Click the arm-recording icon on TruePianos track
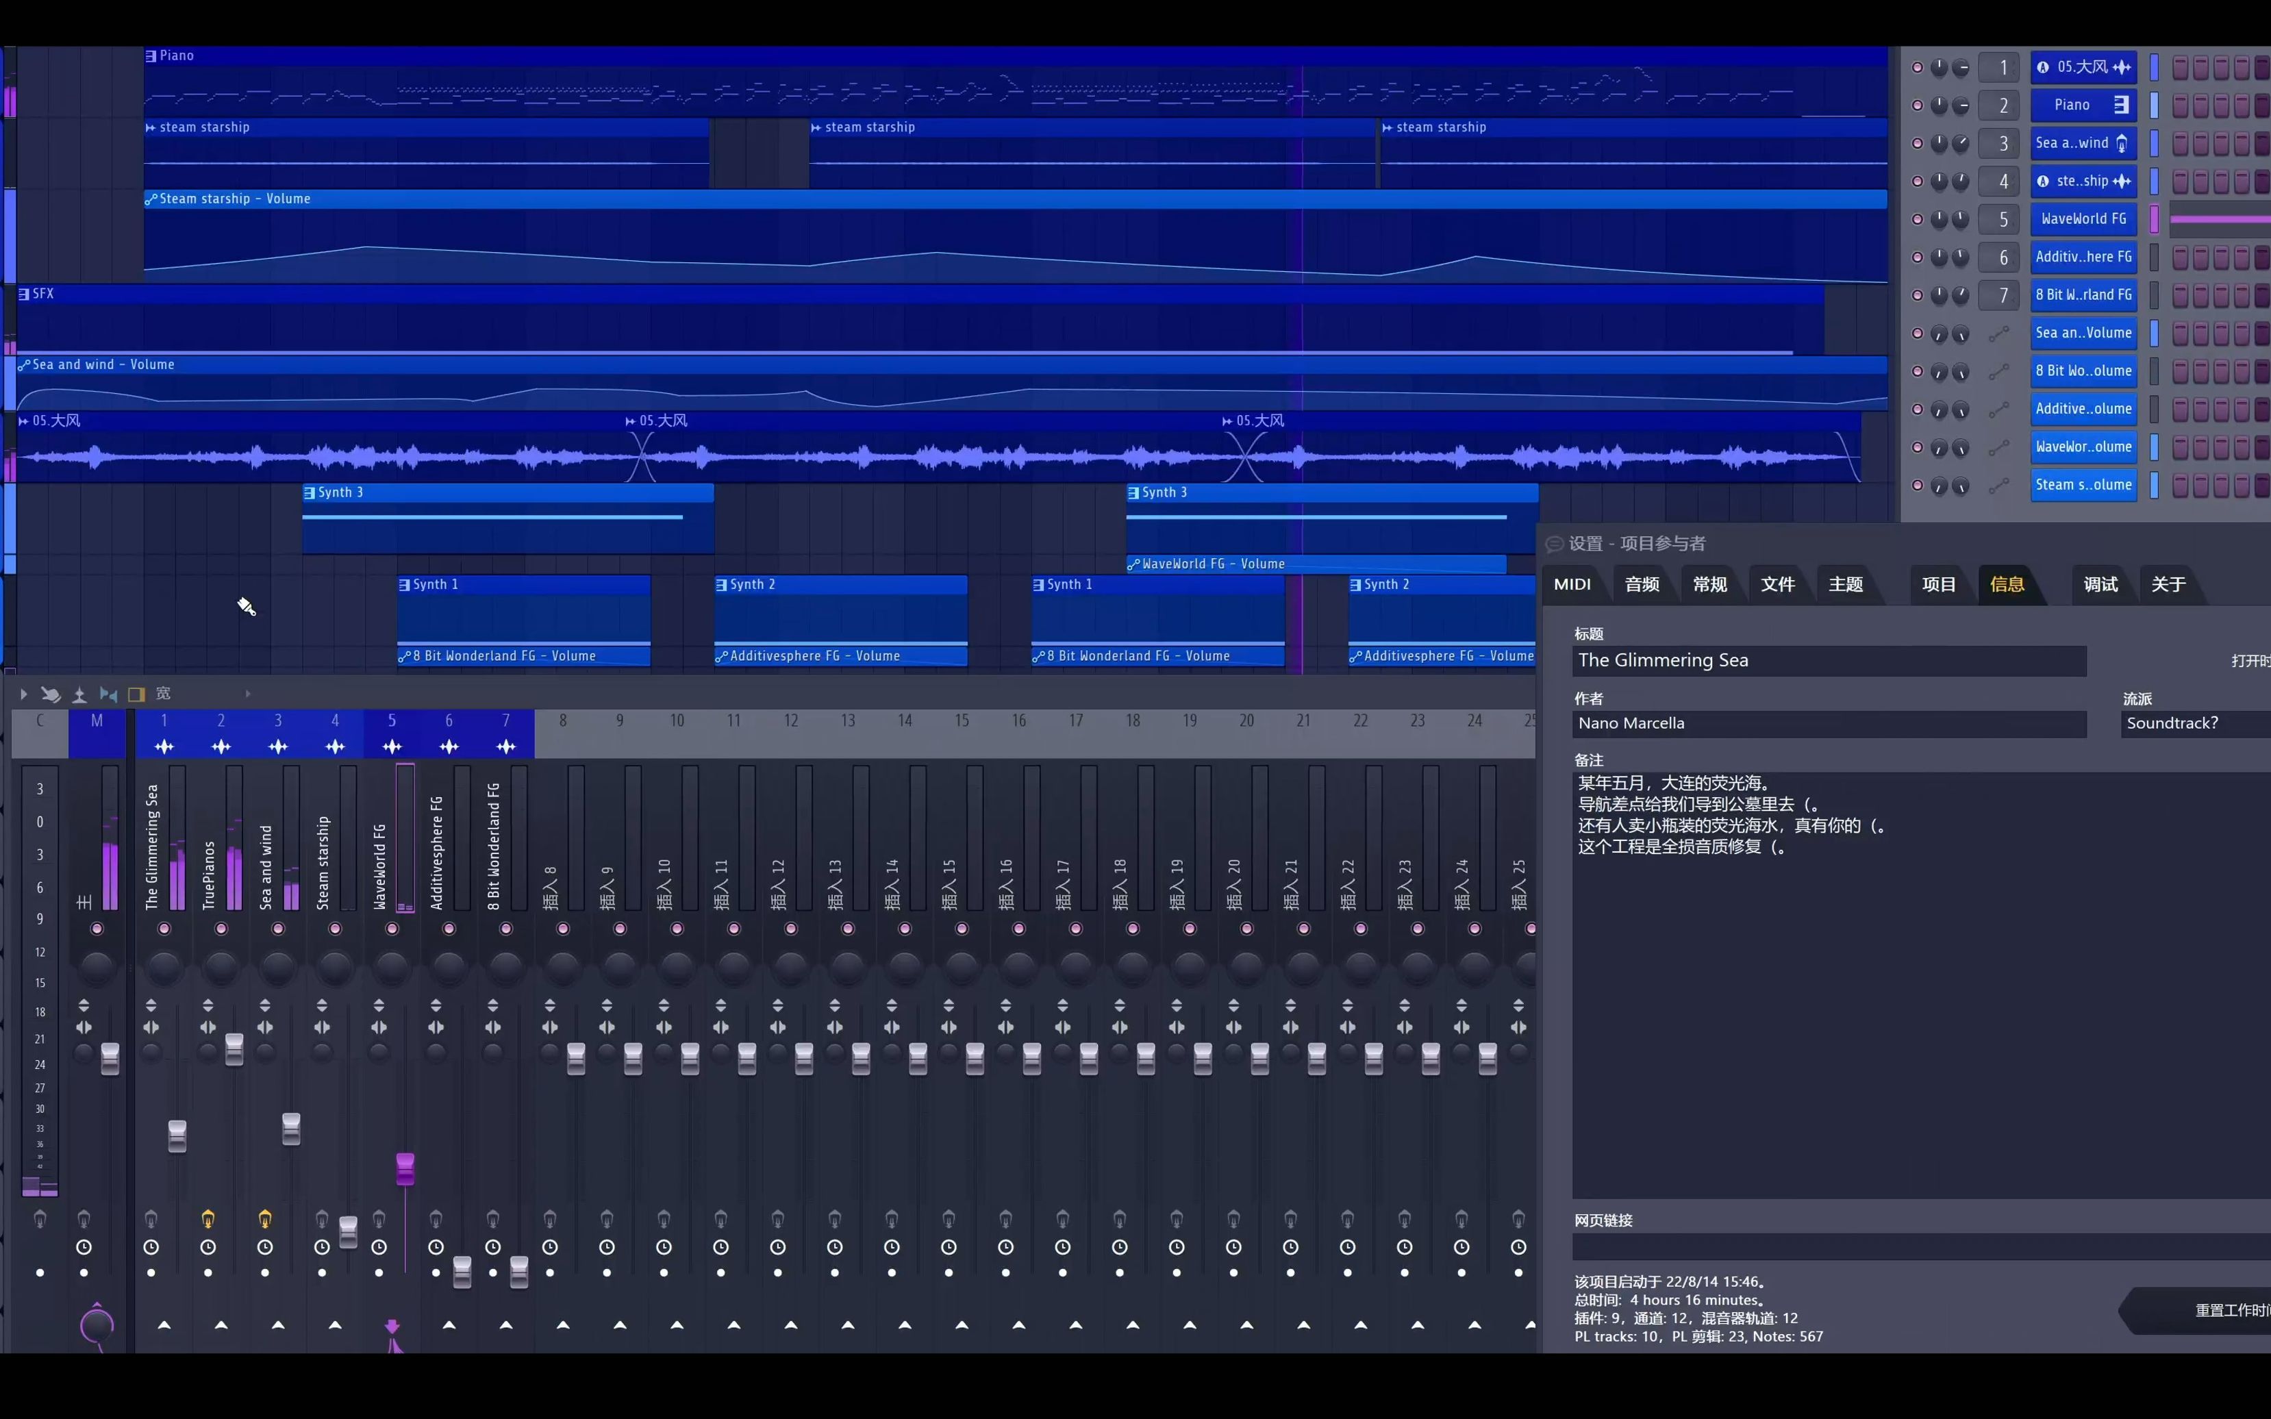This screenshot has height=1419, width=2271. click(x=208, y=1219)
